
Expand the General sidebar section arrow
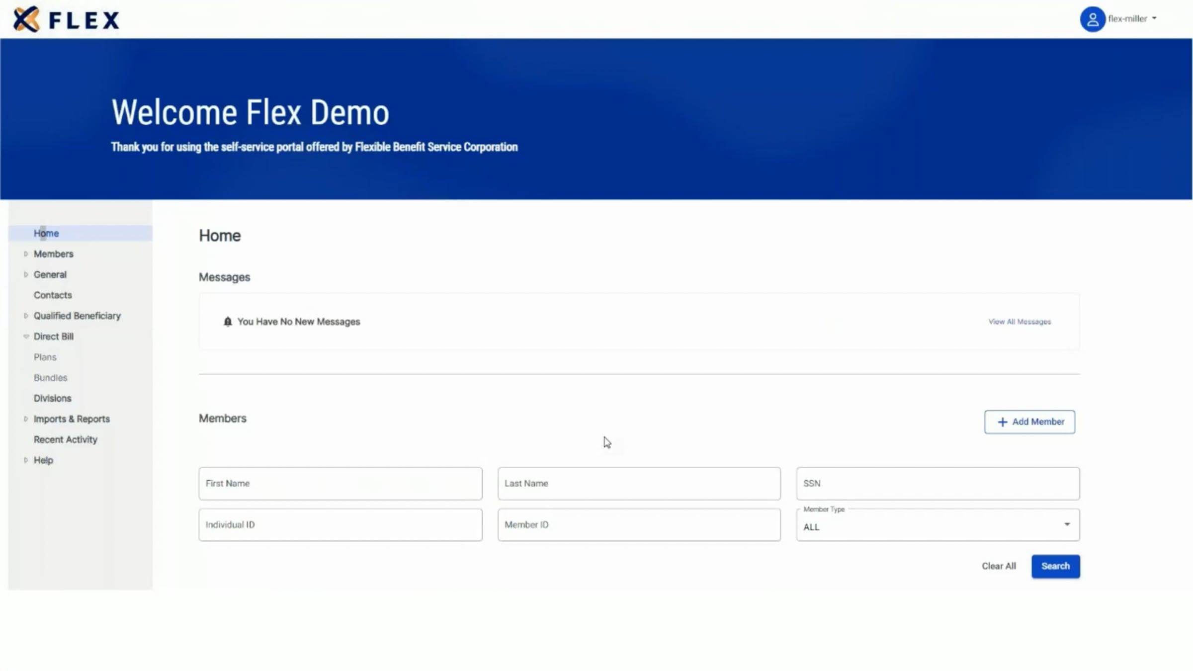tap(26, 274)
